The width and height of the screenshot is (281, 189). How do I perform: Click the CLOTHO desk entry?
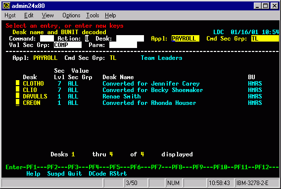click(x=33, y=84)
